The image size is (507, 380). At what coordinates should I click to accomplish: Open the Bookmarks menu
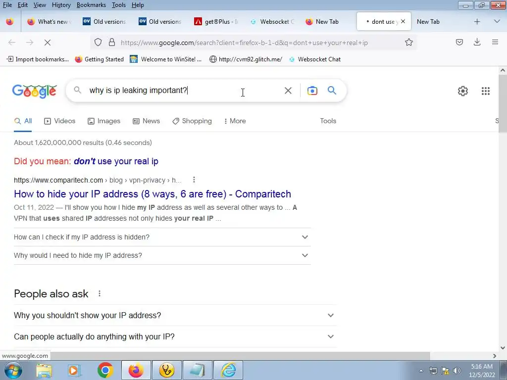(91, 5)
